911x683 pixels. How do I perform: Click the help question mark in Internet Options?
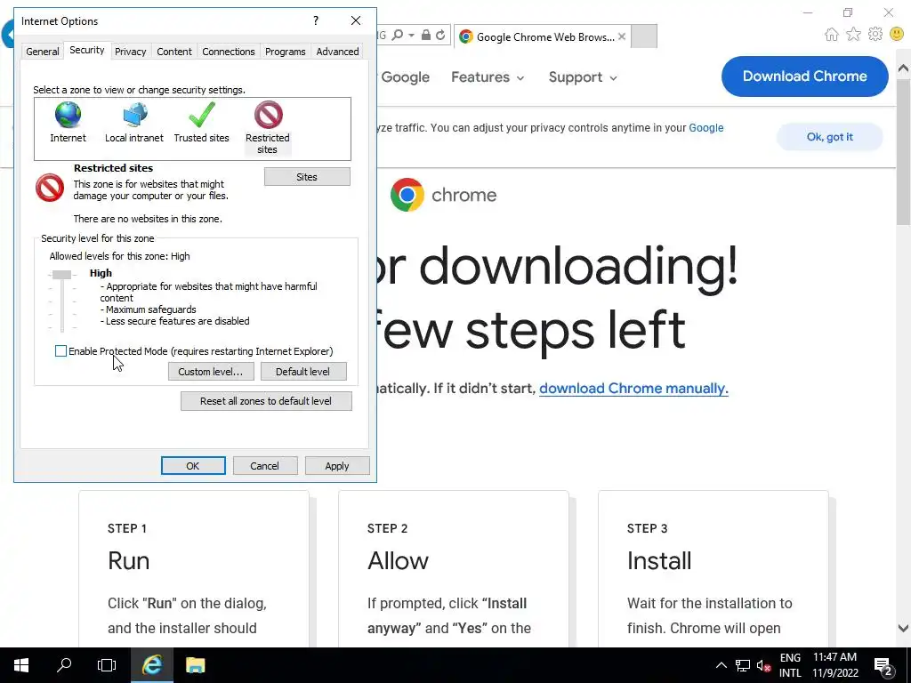pos(316,21)
